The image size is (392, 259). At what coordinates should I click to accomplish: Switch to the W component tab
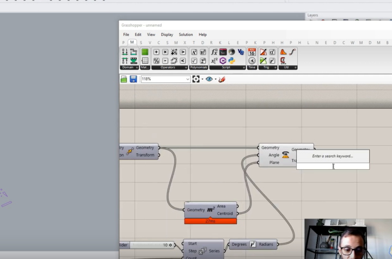point(352,42)
